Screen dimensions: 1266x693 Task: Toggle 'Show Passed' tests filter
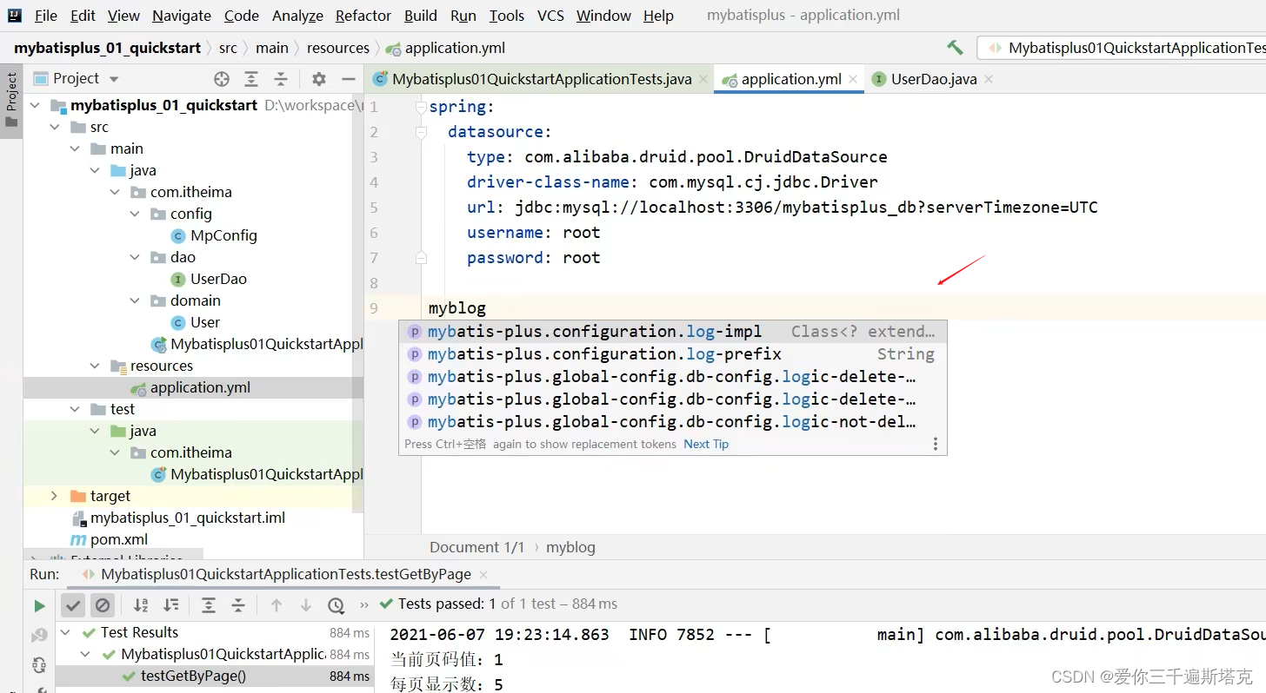tap(73, 604)
